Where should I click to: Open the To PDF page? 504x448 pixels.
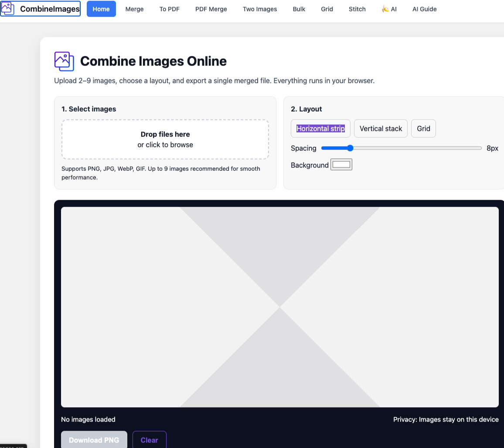click(169, 9)
